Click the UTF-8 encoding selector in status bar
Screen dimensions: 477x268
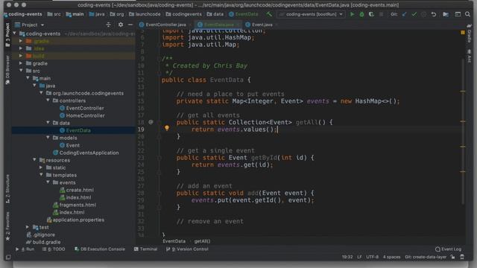372,257
